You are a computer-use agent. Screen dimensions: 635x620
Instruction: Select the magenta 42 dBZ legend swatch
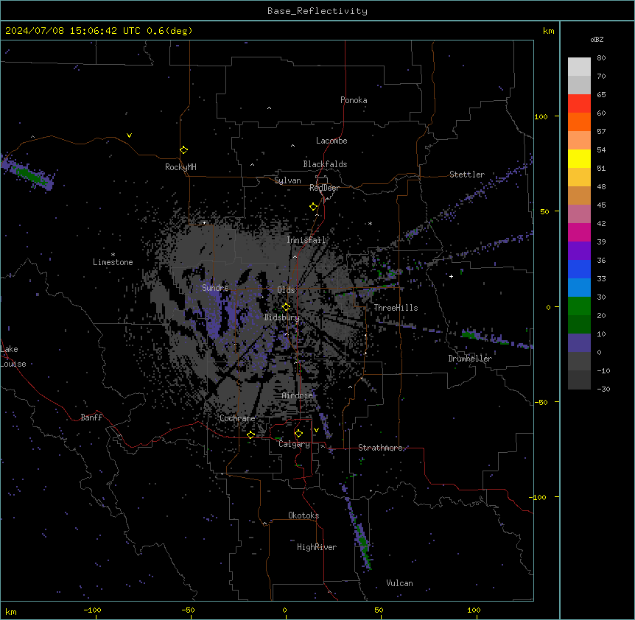[x=579, y=232]
